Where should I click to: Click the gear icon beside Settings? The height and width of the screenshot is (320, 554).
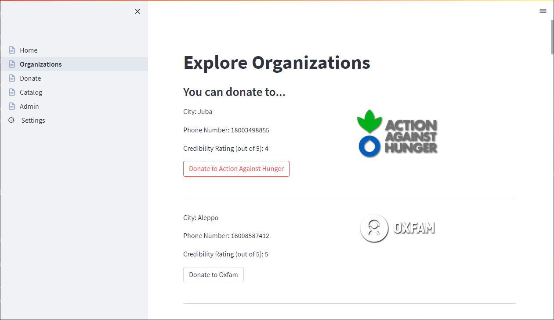[11, 120]
